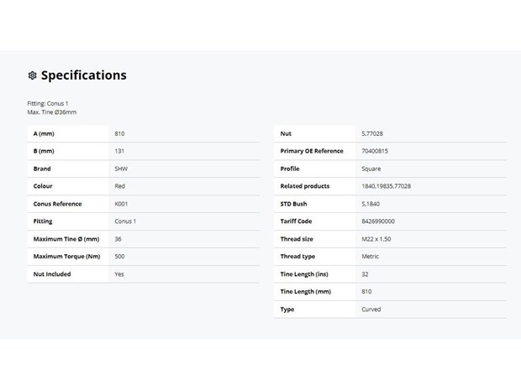
Task: Select the Primary OE Reference 70400815
Action: (x=375, y=151)
